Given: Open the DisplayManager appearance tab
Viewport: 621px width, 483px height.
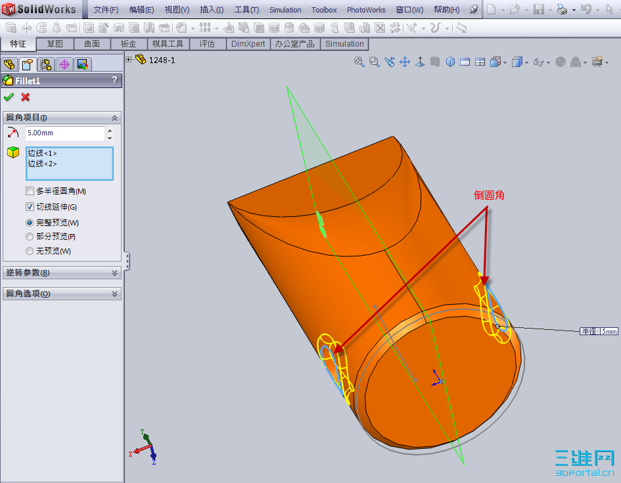Looking at the screenshot, I should point(82,64).
